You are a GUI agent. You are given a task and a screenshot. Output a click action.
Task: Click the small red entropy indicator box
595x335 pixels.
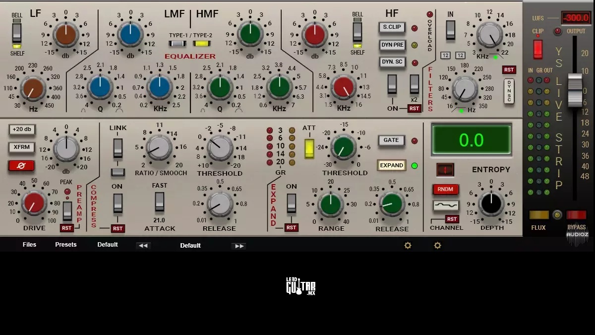[445, 170]
